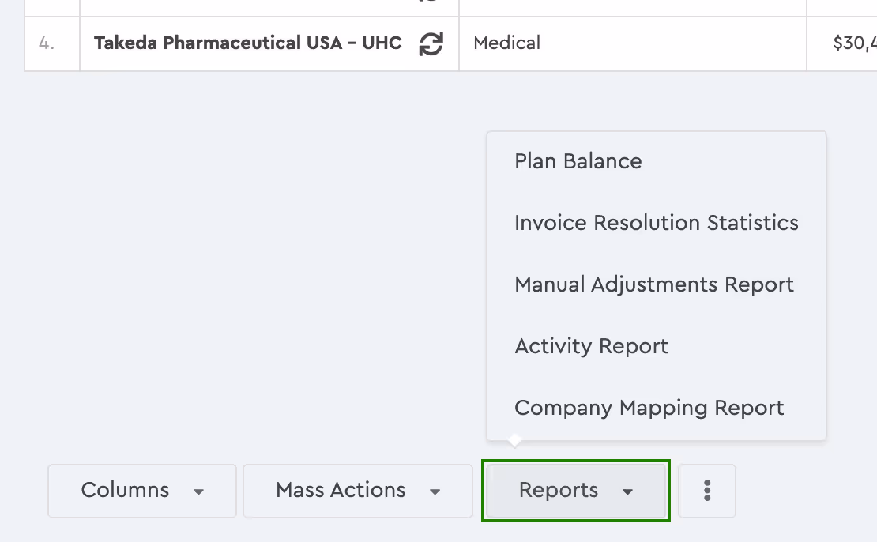The image size is (877, 546).
Task: Open the three-dot more options button
Action: pos(707,491)
